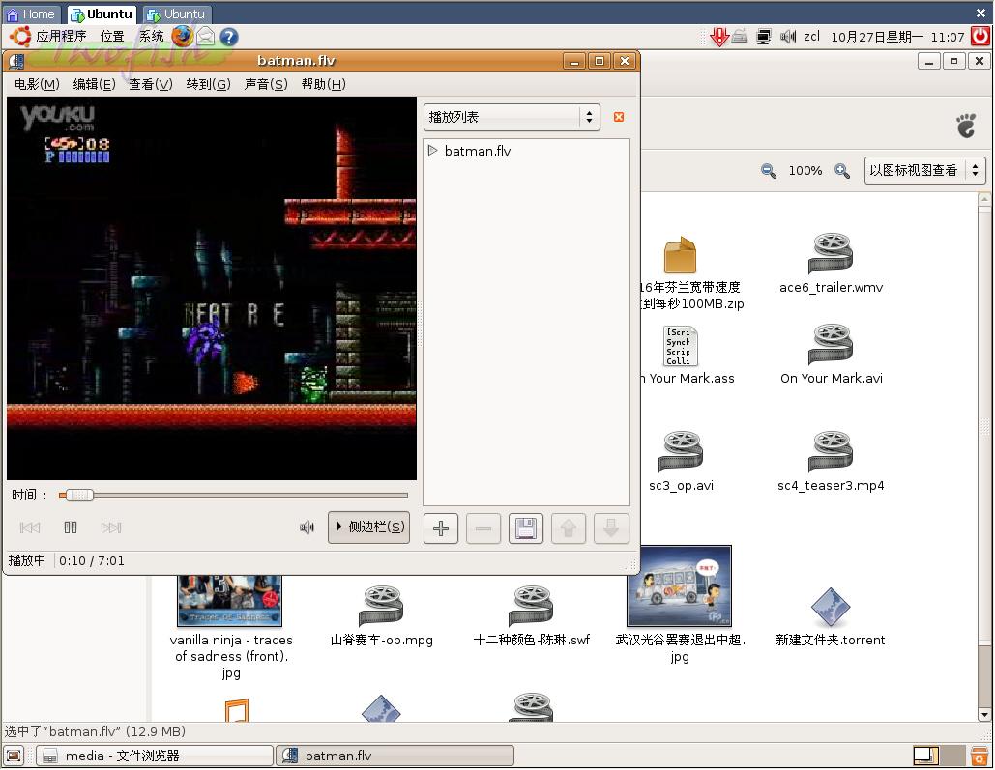Image resolution: width=995 pixels, height=770 pixels.
Task: Select vanilla ninja traces of sadness thumbnail
Action: (x=230, y=601)
